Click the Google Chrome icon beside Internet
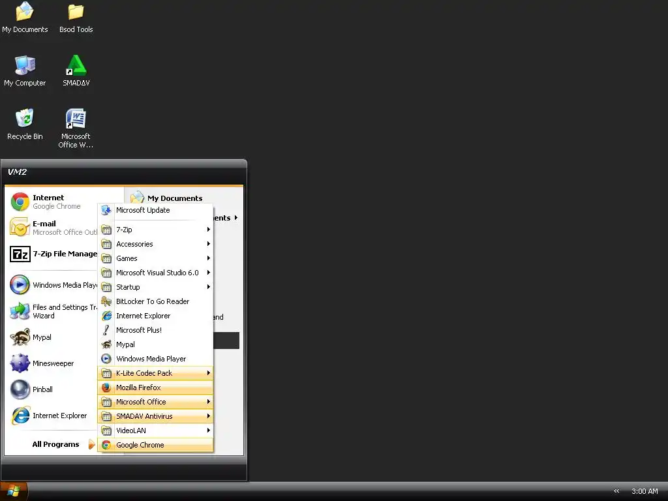This screenshot has height=501, width=668. [20, 202]
